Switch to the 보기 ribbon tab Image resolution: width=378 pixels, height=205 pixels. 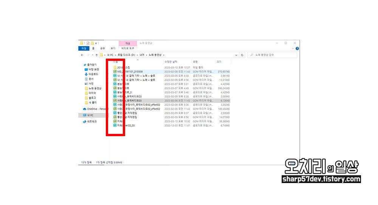click(x=113, y=48)
